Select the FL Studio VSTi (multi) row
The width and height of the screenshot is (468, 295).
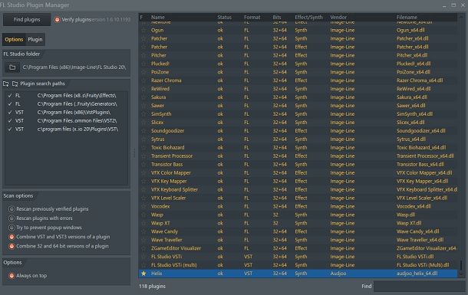298,265
